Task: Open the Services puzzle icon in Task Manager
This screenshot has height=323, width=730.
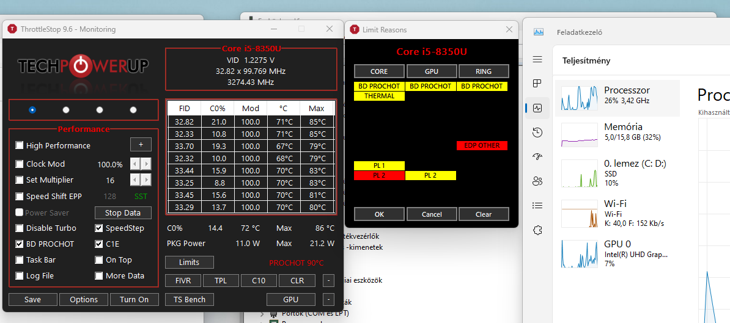Action: click(537, 230)
